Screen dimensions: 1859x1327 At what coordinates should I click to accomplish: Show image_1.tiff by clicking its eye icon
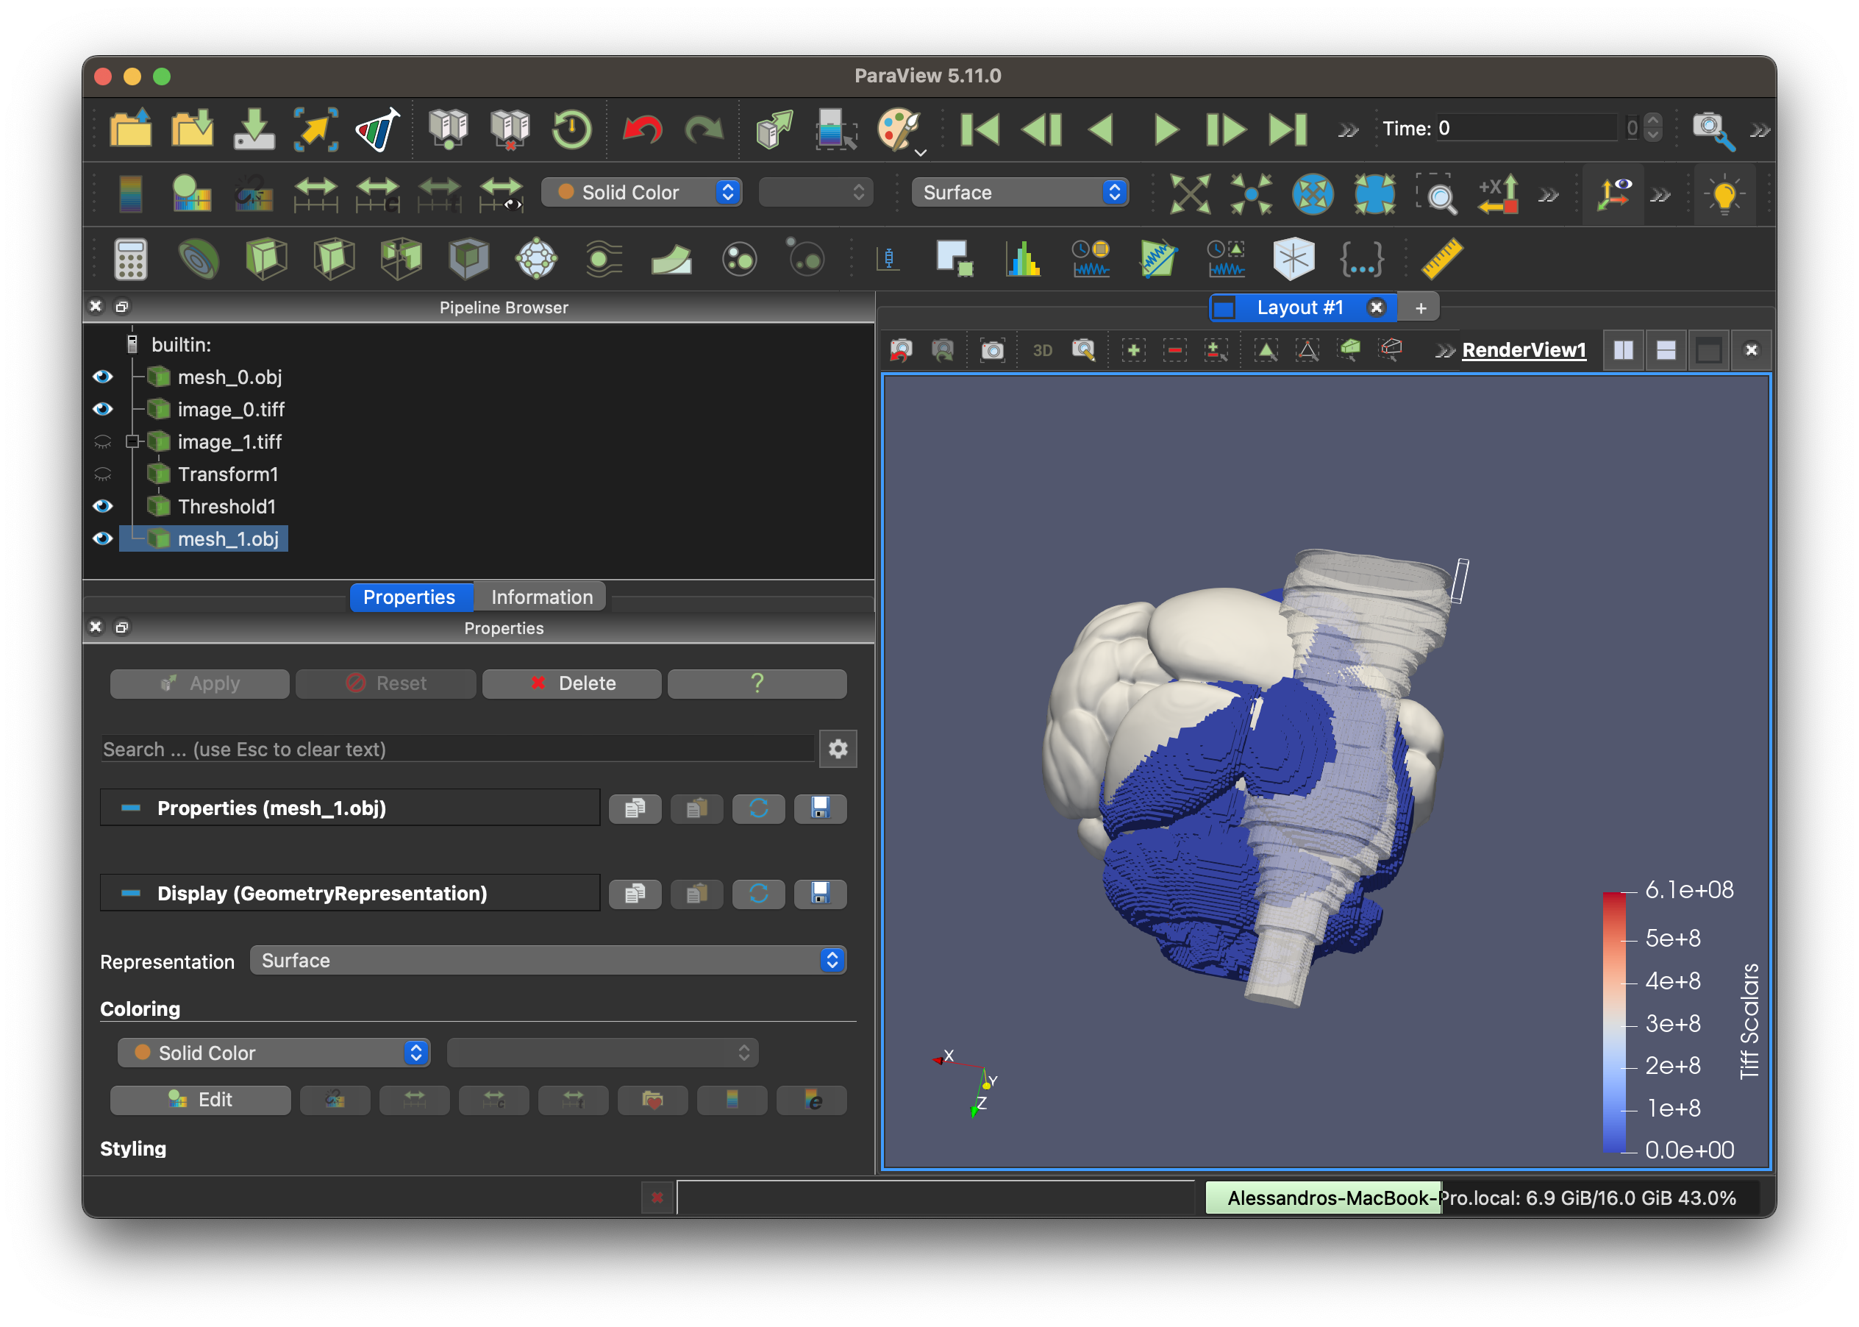[103, 442]
